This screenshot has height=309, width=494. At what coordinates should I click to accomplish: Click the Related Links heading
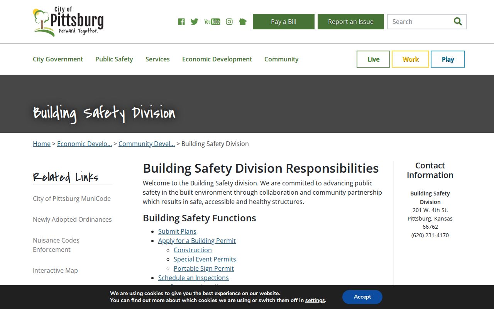click(66, 177)
